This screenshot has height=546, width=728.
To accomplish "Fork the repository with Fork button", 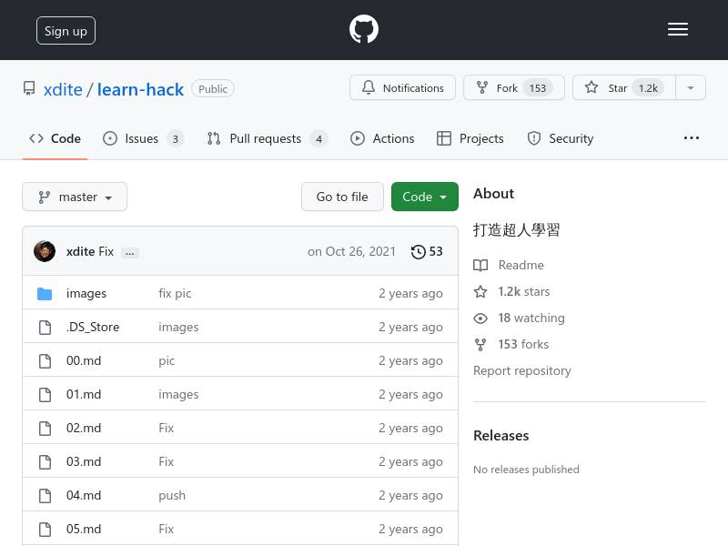I will click(x=514, y=87).
